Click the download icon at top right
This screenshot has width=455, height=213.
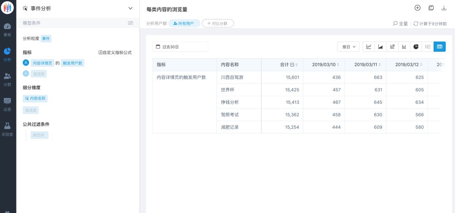[x=444, y=8]
